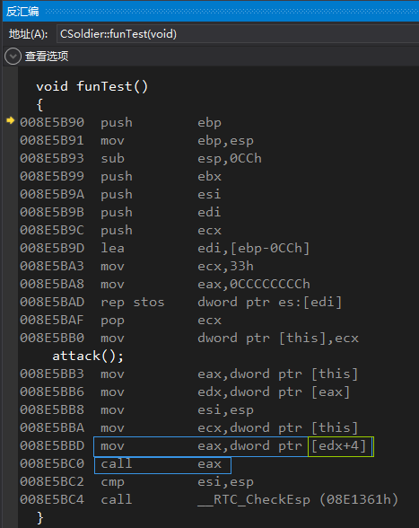
Task: Click the yellow current-instruction arrow icon
Action: pyautogui.click(x=11, y=120)
